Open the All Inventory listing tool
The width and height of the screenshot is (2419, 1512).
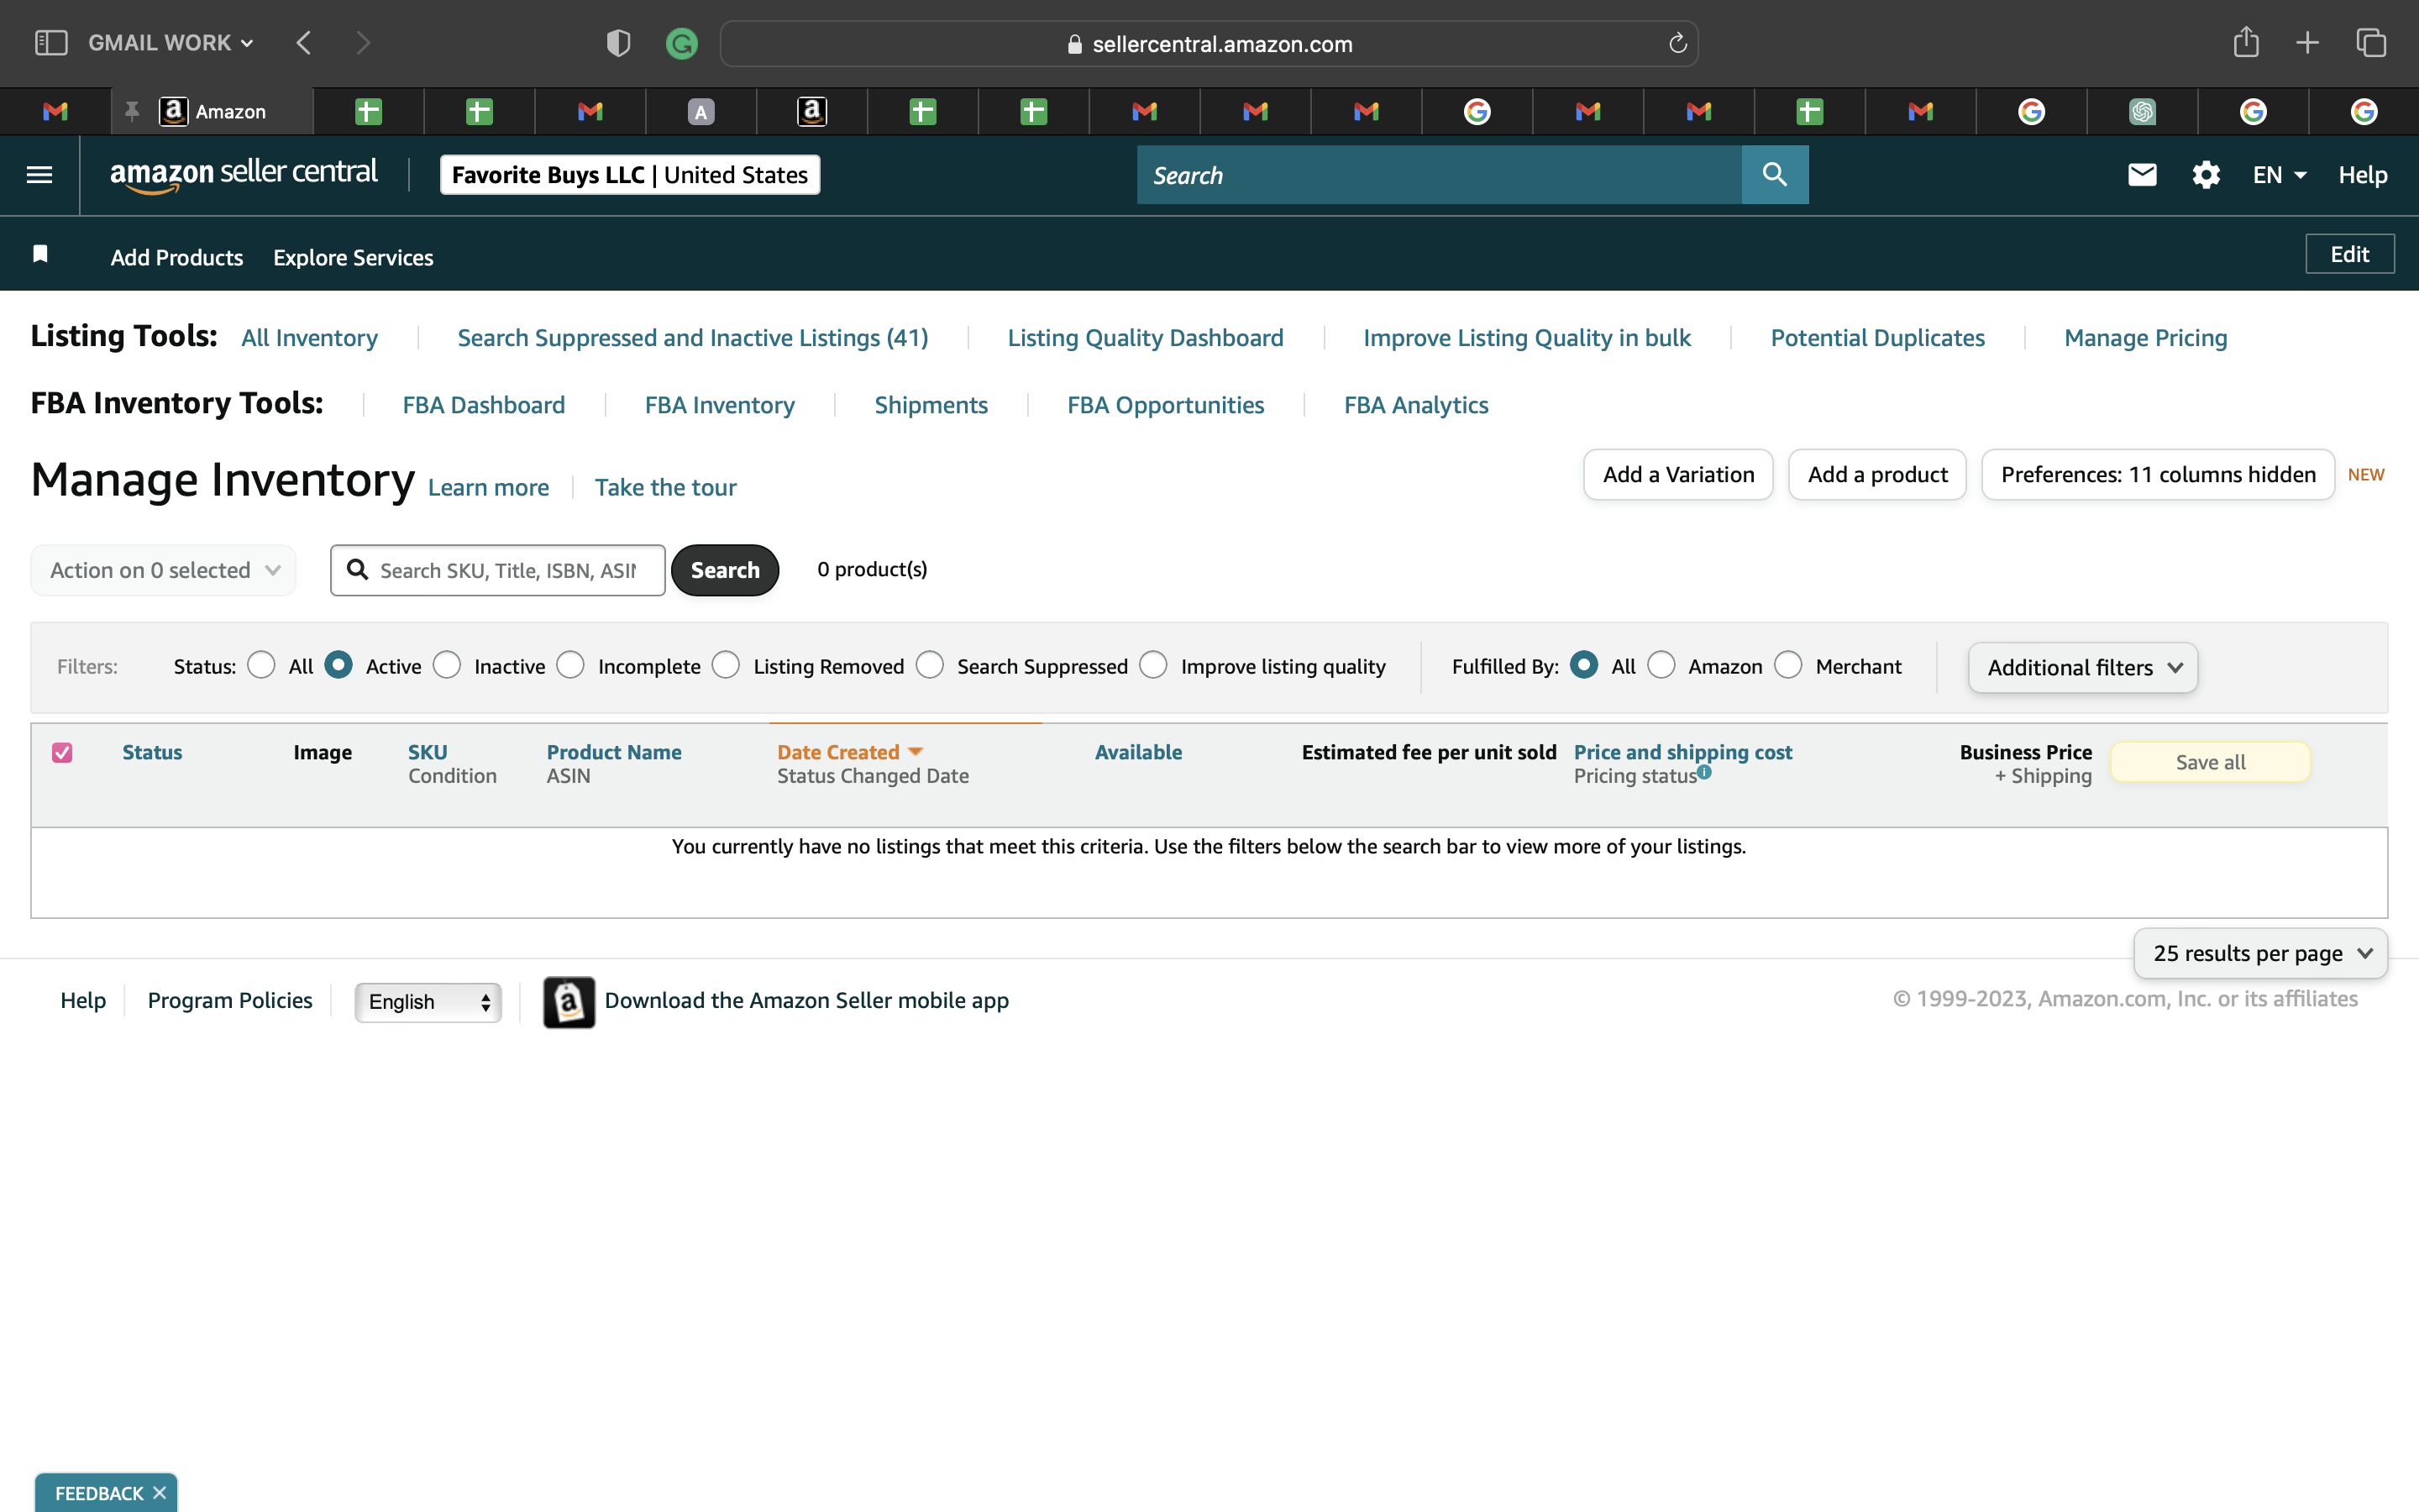(309, 338)
